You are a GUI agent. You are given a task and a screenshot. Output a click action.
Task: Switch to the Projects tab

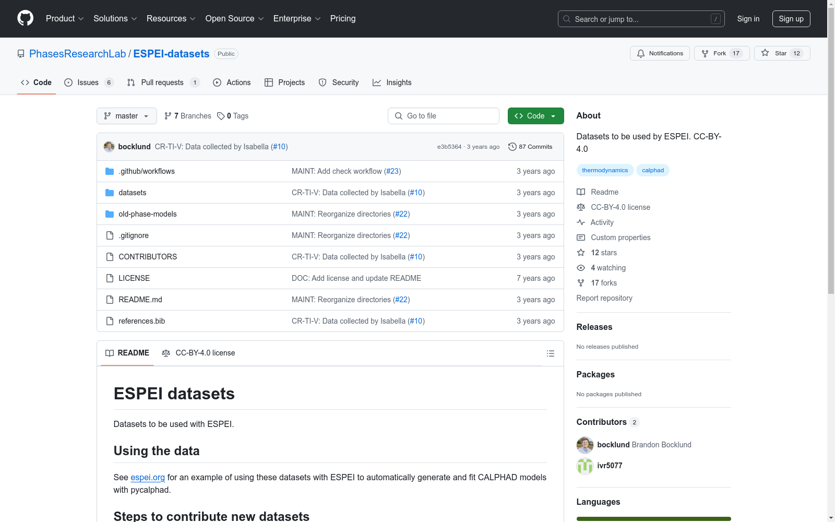[284, 82]
